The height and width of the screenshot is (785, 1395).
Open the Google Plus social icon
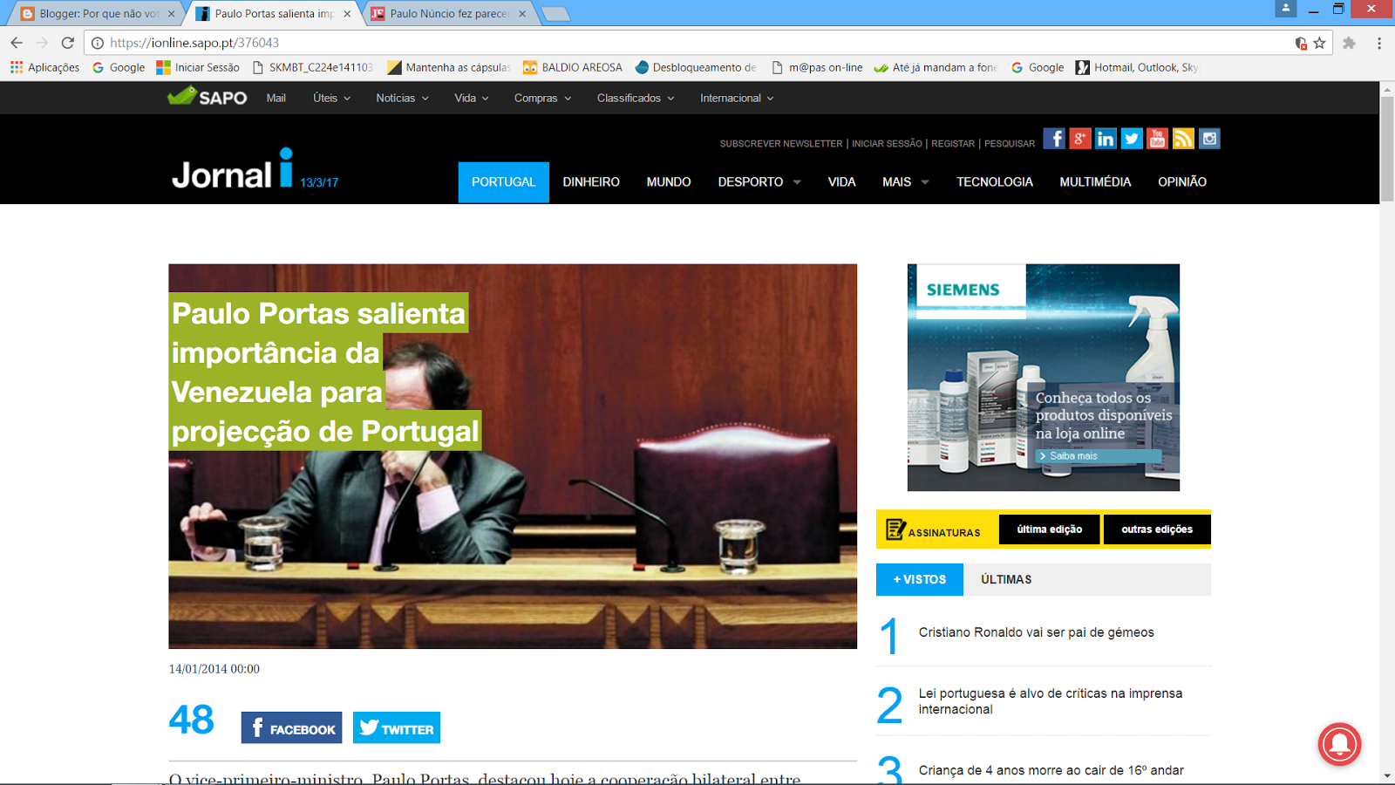(1080, 139)
